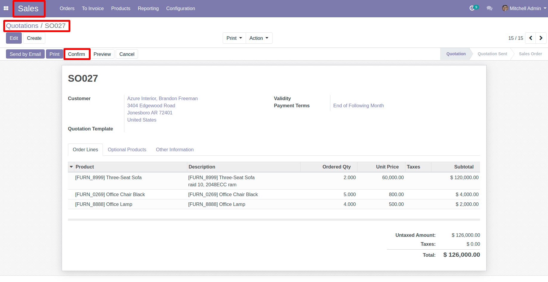Click the Sales app title
548x282 pixels.
(28, 9)
